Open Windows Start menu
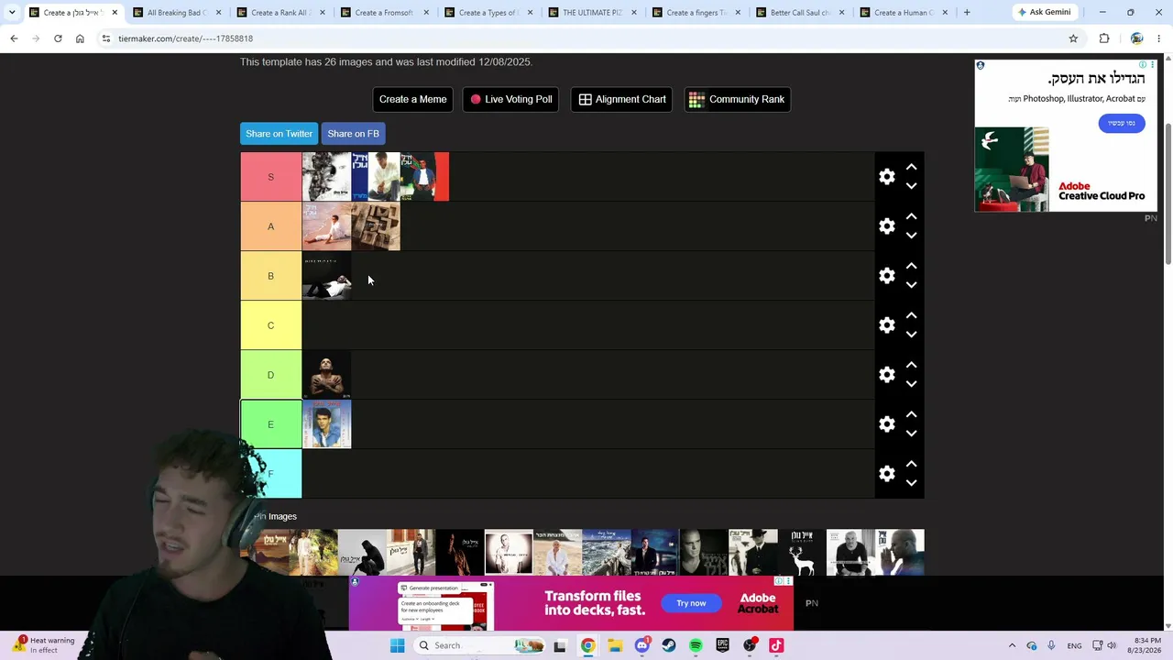This screenshot has width=1173, height=660. 397,645
